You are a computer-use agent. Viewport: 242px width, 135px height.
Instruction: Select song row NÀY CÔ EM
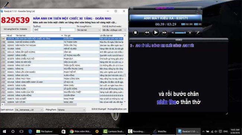(x=62, y=102)
